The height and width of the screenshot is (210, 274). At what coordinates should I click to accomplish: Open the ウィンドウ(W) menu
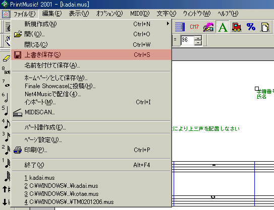(197, 14)
